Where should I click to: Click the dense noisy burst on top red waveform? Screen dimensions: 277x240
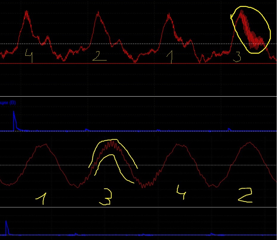pyautogui.click(x=252, y=30)
